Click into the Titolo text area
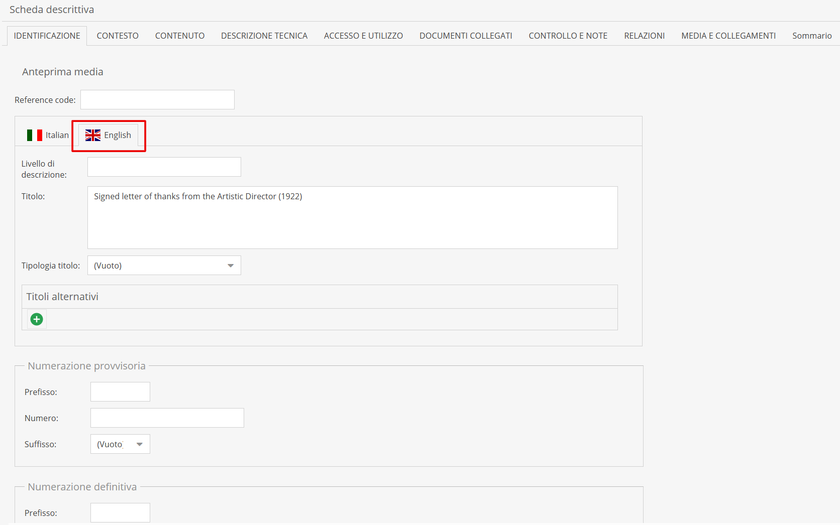 [352, 218]
